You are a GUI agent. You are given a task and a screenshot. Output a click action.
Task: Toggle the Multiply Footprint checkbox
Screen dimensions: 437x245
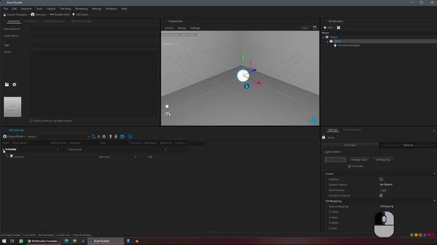point(381,195)
